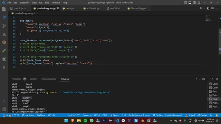Image resolution: width=221 pixels, height=124 pixels.
Task: Open the Explorer view in activity bar
Action: pos(4,9)
